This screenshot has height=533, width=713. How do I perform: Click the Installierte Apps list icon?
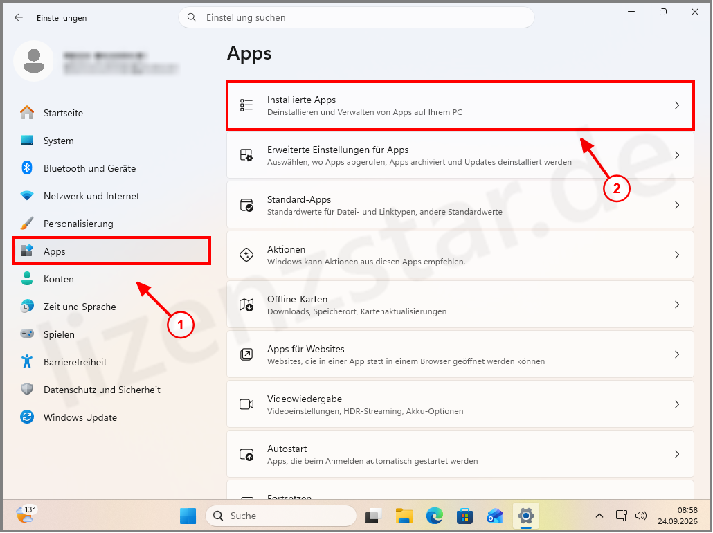coord(246,105)
